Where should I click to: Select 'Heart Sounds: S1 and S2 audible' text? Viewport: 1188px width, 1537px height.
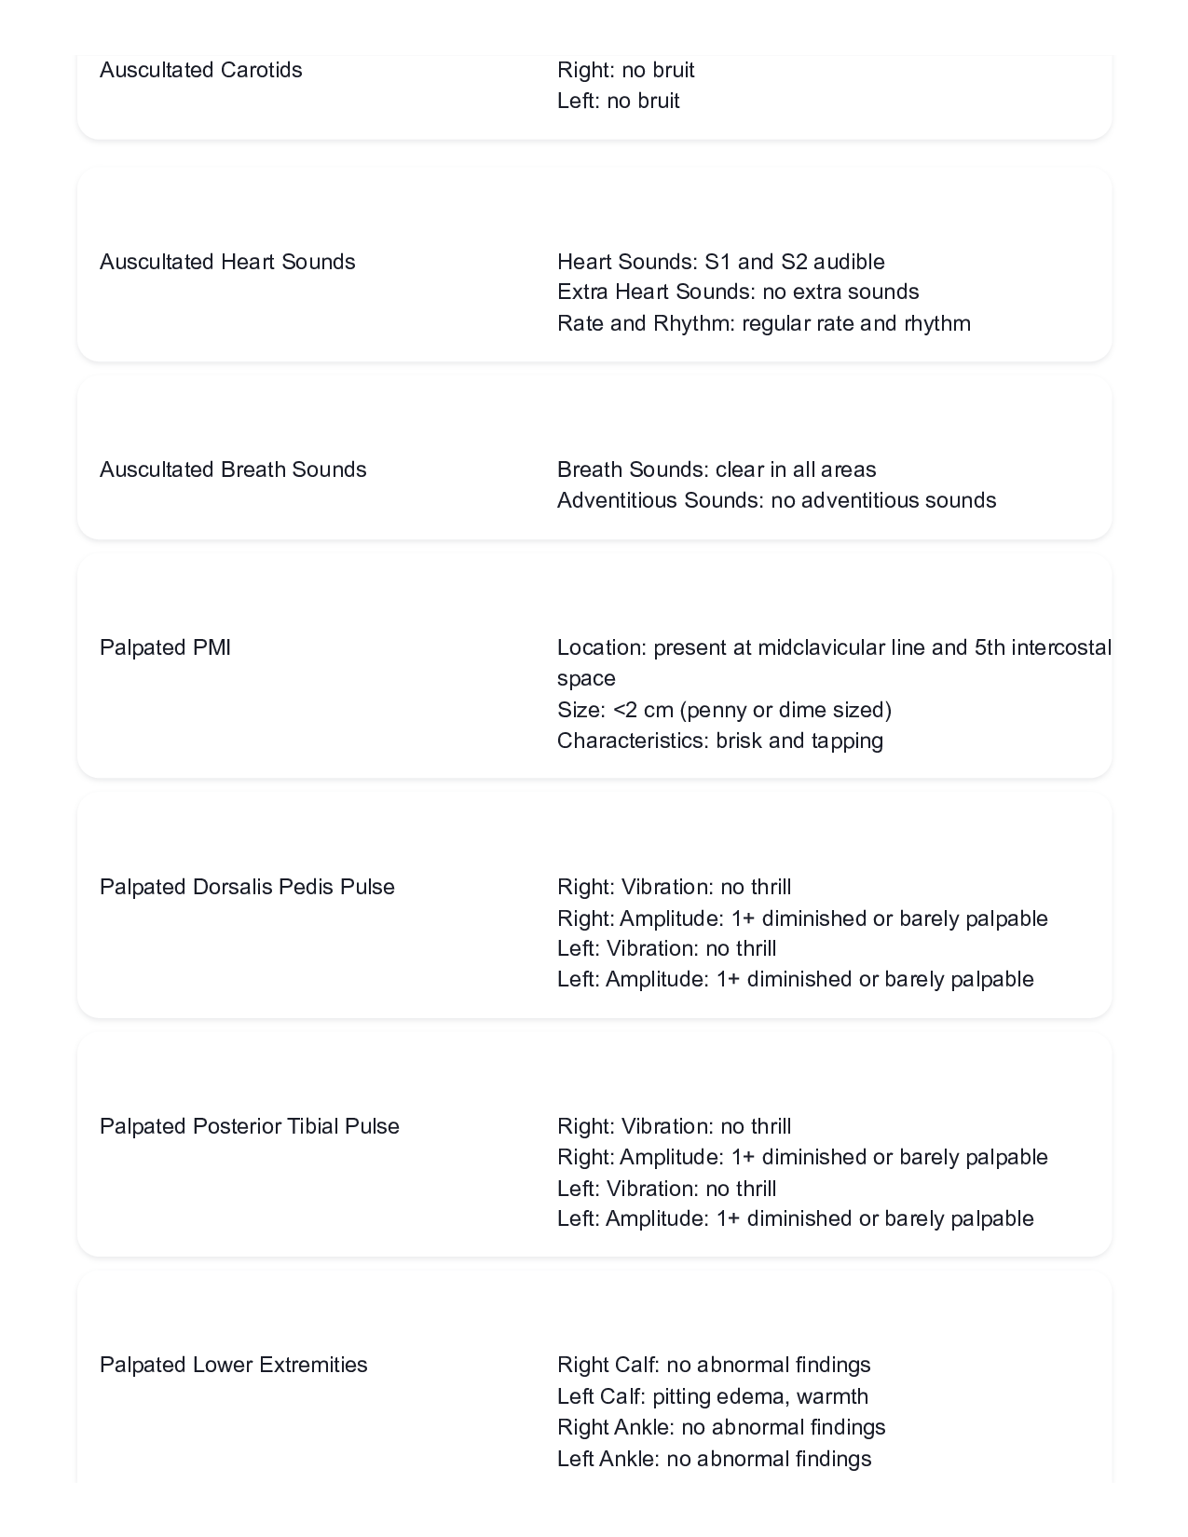(x=721, y=262)
